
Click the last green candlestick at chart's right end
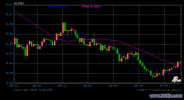[x=180, y=62]
